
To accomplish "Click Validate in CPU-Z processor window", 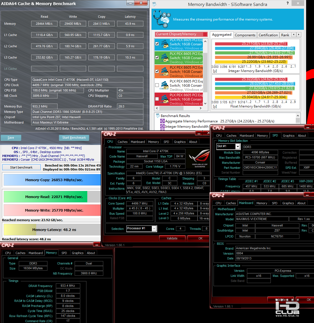I will (x=172, y=238).
